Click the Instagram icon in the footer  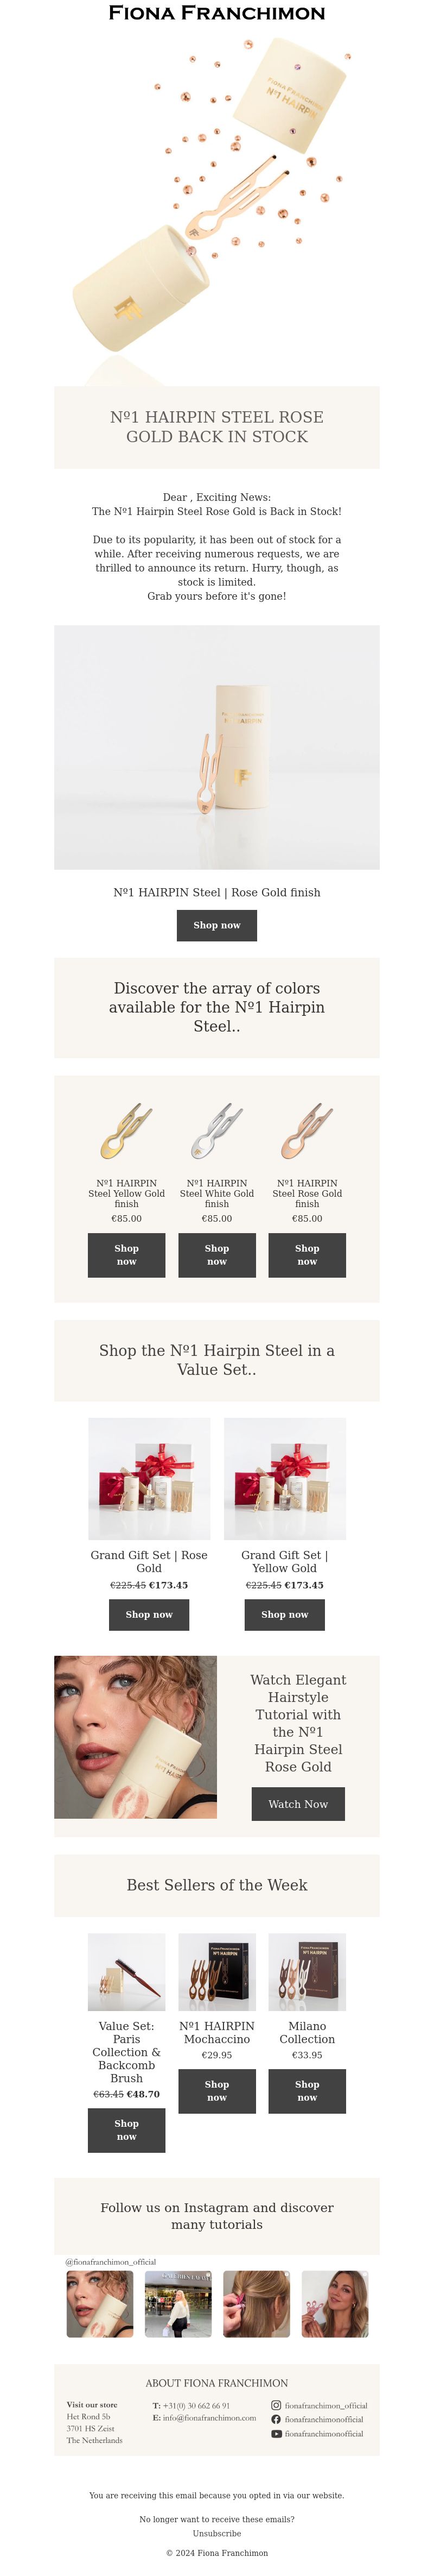(x=276, y=2405)
